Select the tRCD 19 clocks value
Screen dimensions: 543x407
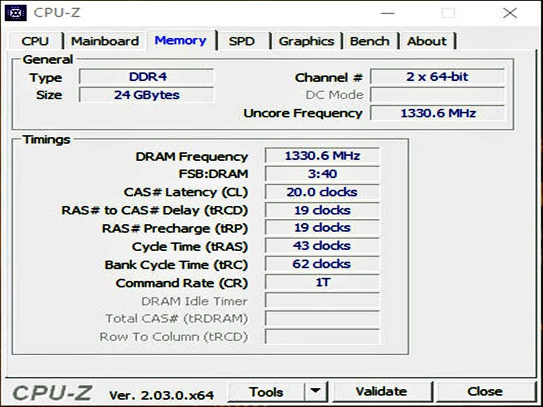[322, 210]
